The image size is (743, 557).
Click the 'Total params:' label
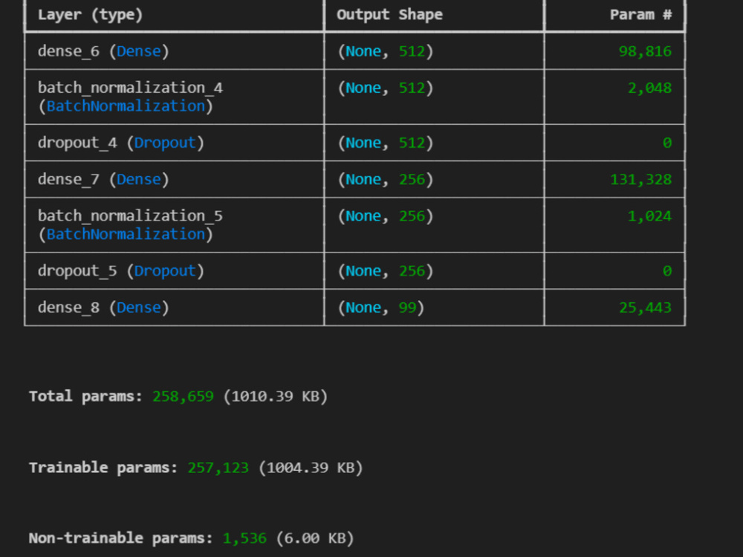tap(85, 397)
